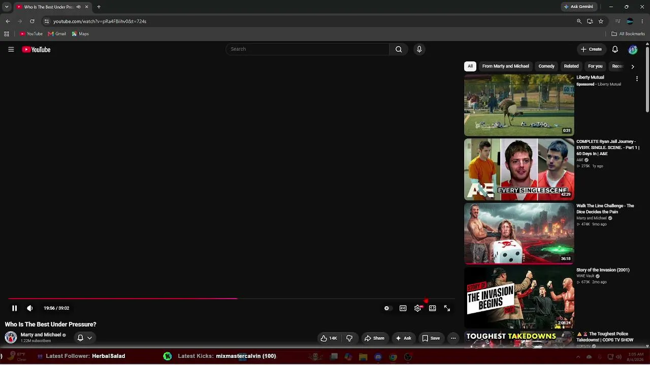Open the Gmail bookmark

[57, 34]
